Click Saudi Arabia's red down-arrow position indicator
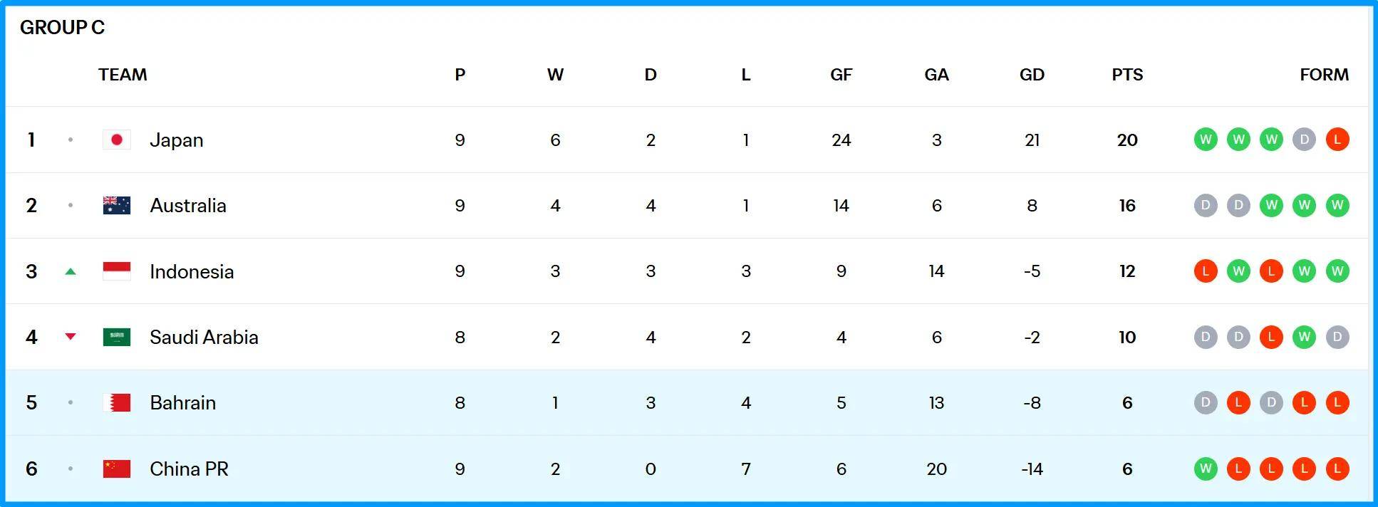 click(71, 337)
